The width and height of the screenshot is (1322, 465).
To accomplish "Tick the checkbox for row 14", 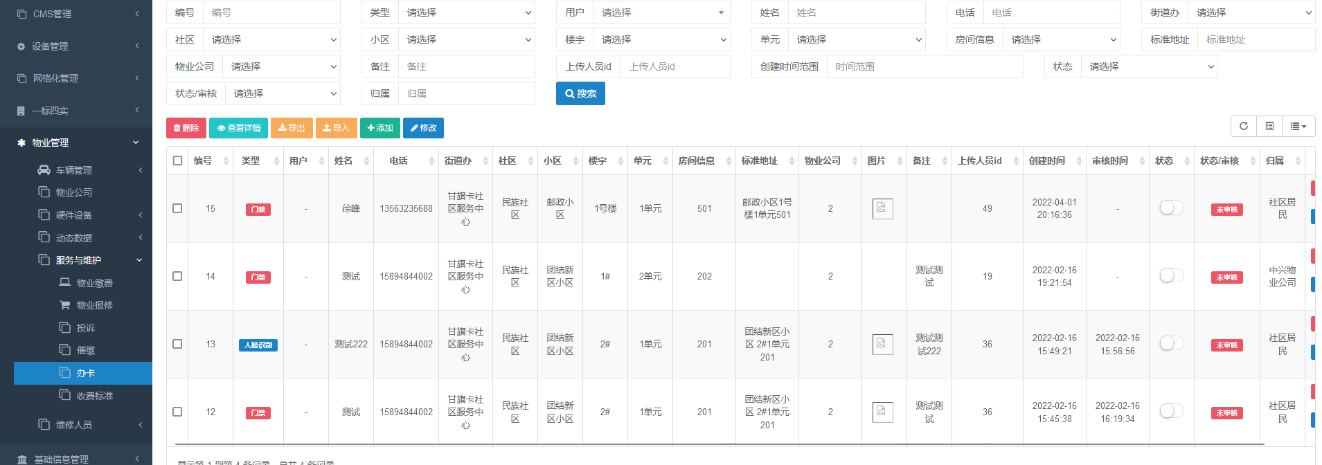I will (177, 276).
